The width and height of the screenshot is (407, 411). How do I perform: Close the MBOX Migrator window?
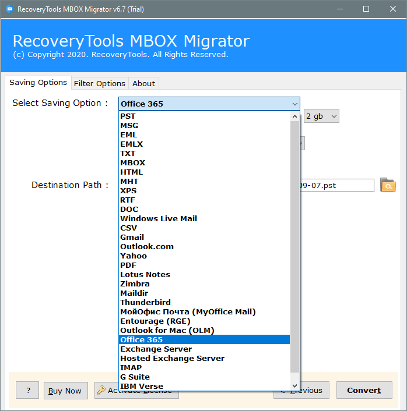(393, 9)
